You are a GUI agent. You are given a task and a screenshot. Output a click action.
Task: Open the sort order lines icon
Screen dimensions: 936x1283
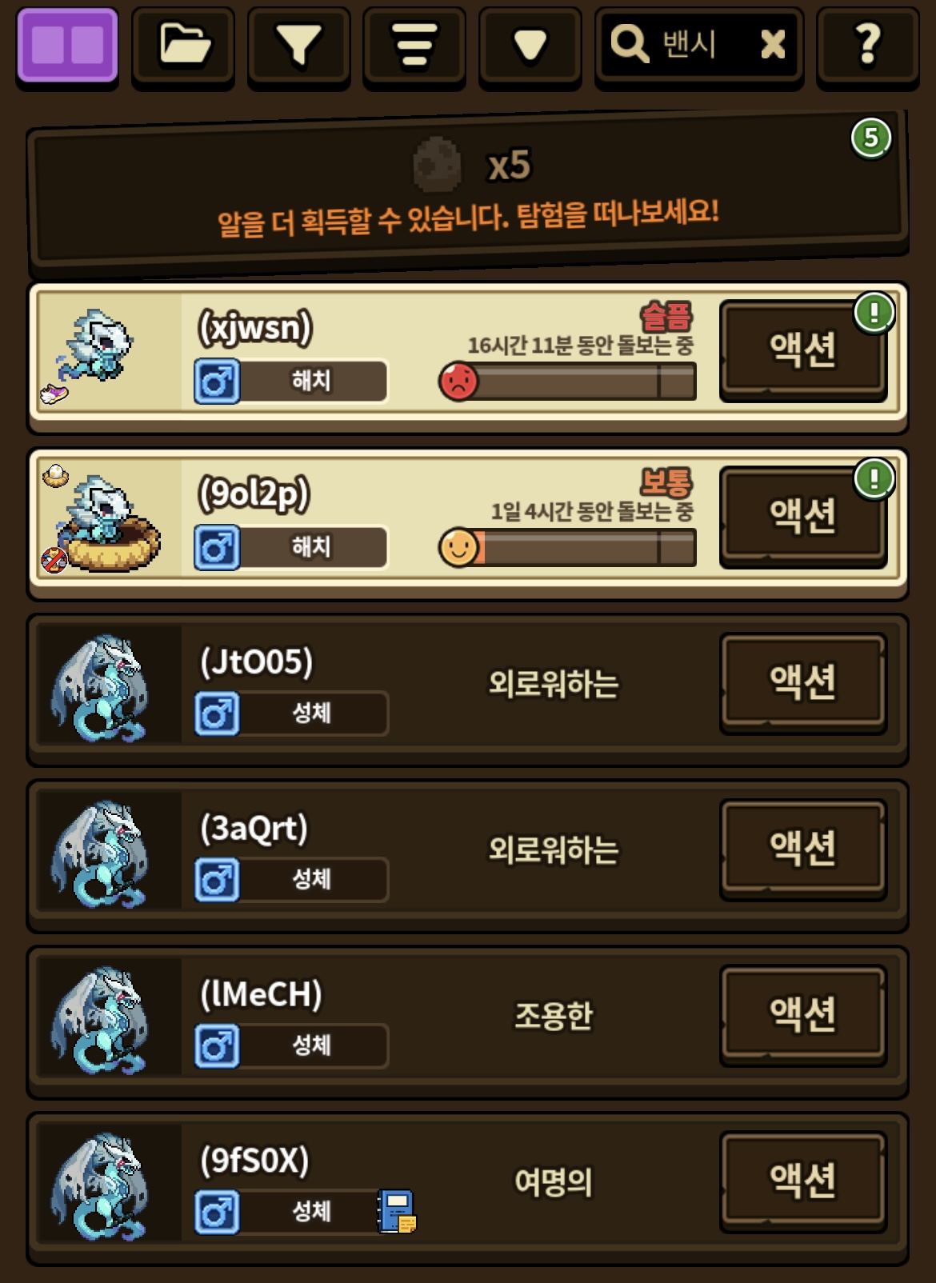[414, 46]
